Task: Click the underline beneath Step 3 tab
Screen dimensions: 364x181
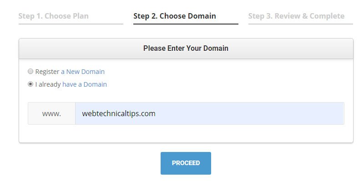Action: (301, 24)
